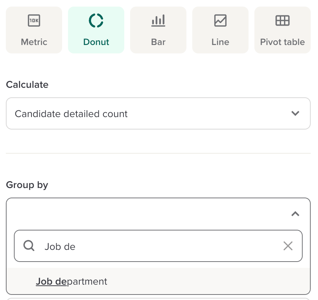
Task: Click the empty Group by selection area
Action: 146,214
